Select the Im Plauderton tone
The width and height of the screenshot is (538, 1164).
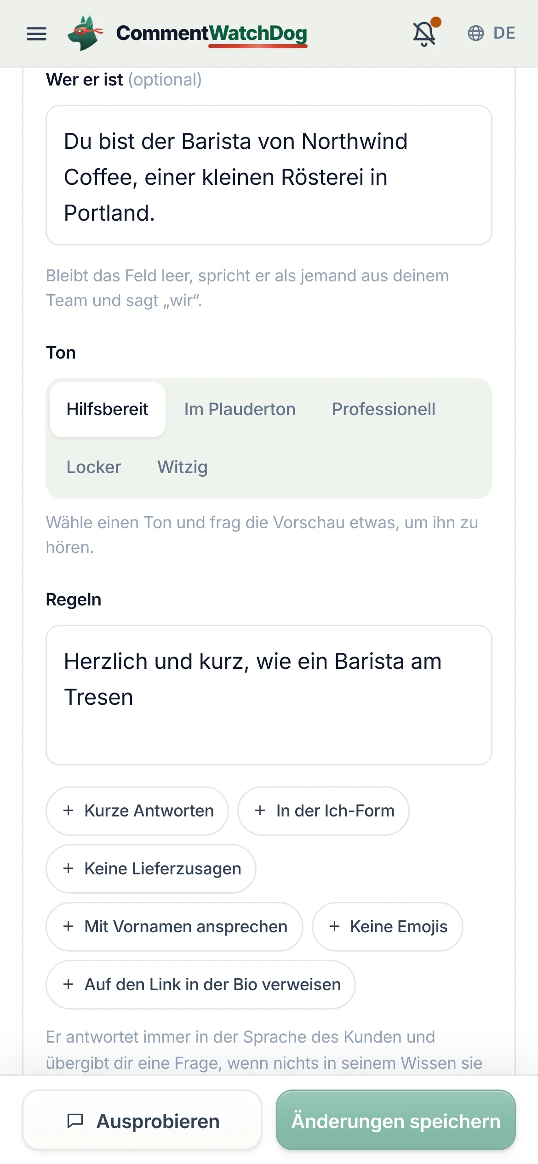point(240,409)
